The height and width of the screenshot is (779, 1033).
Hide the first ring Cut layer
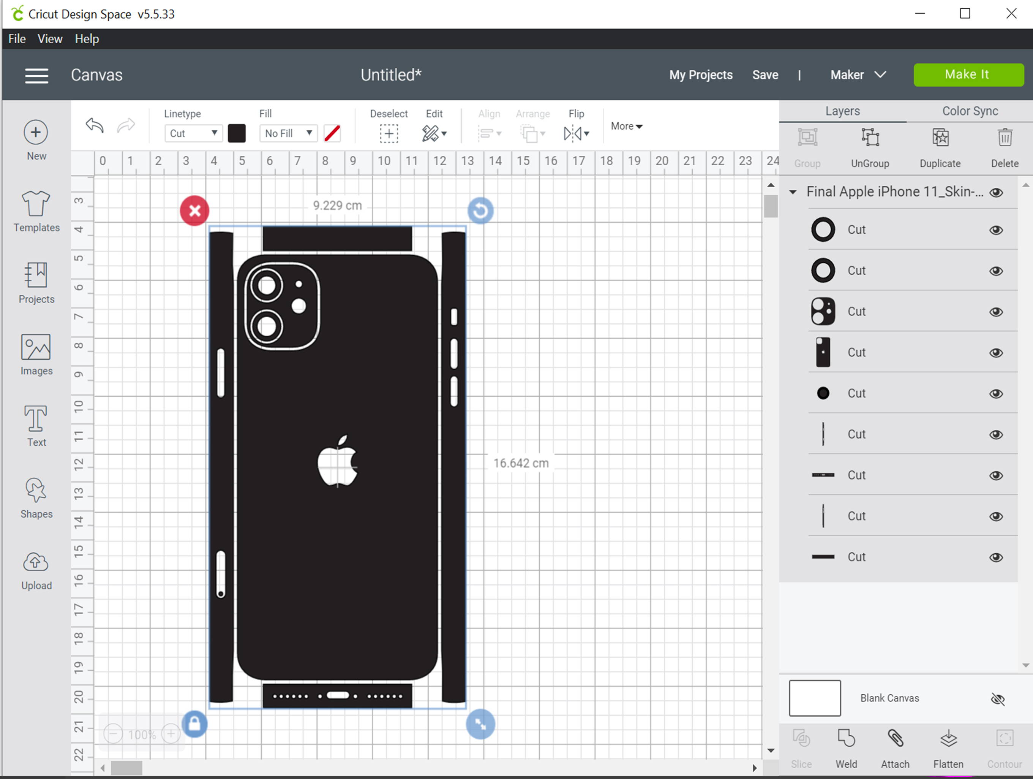tap(996, 230)
